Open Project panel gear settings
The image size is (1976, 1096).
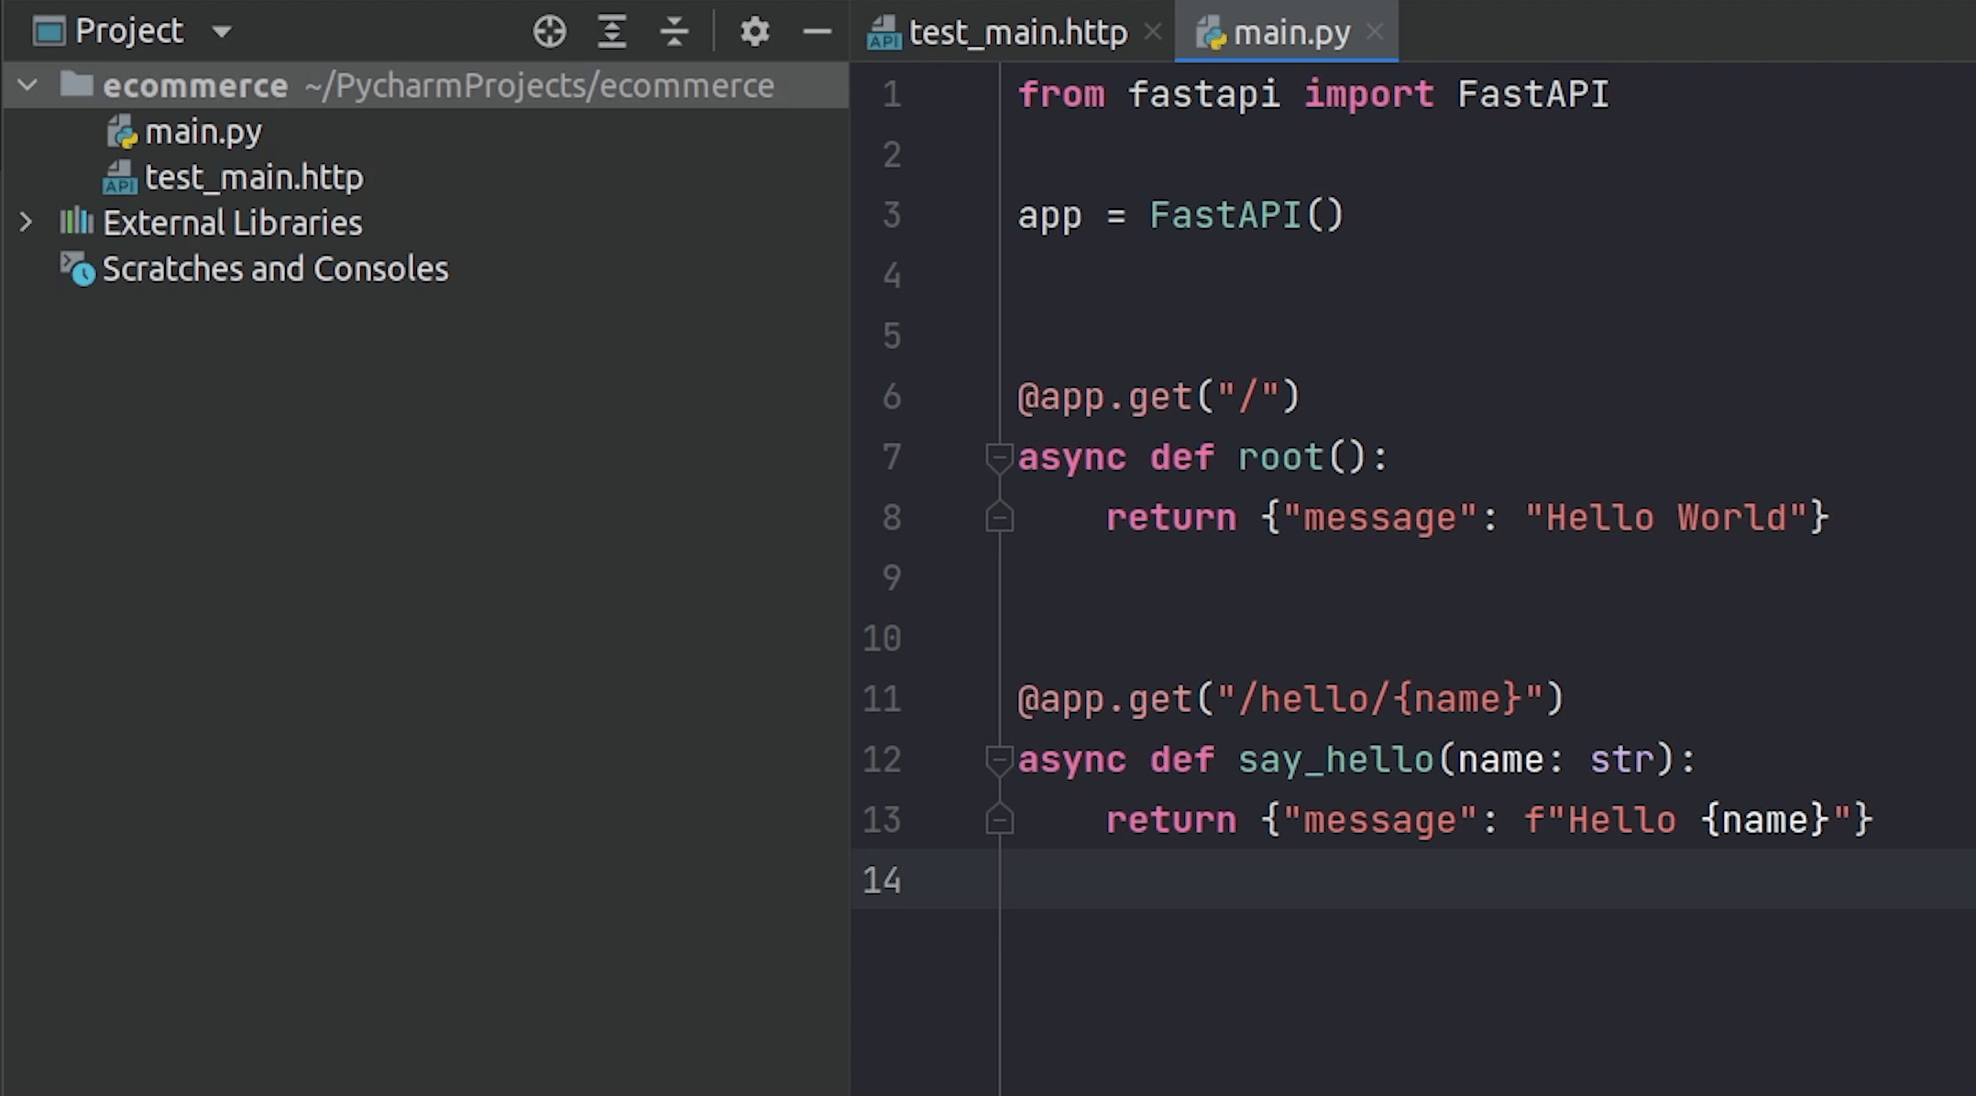(754, 32)
